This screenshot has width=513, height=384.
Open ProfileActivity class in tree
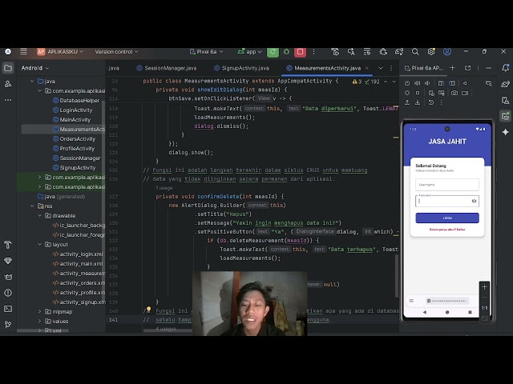(74, 148)
